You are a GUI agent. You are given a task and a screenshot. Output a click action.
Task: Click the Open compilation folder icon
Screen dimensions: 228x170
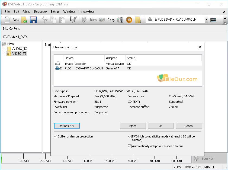(24, 20)
